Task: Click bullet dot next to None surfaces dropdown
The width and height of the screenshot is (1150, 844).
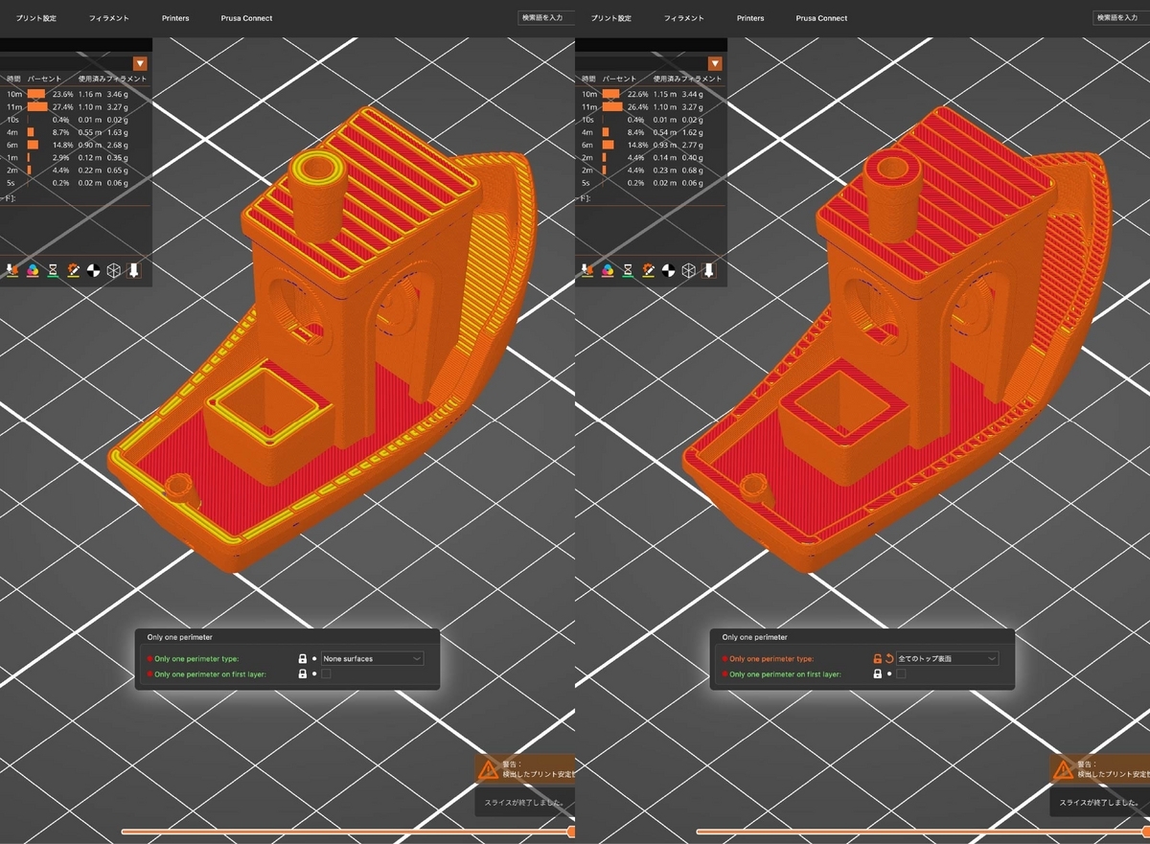Action: 314,659
